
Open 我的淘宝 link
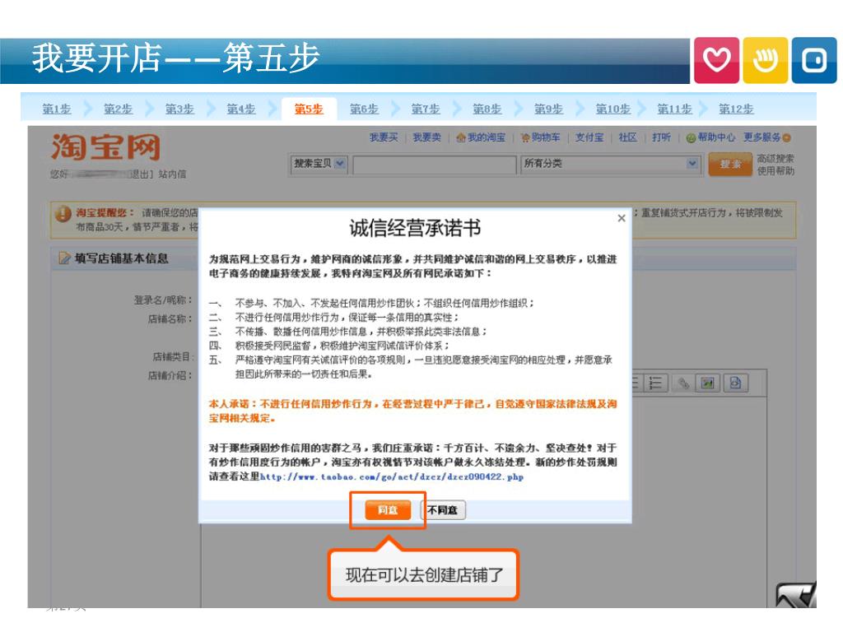tap(481, 137)
